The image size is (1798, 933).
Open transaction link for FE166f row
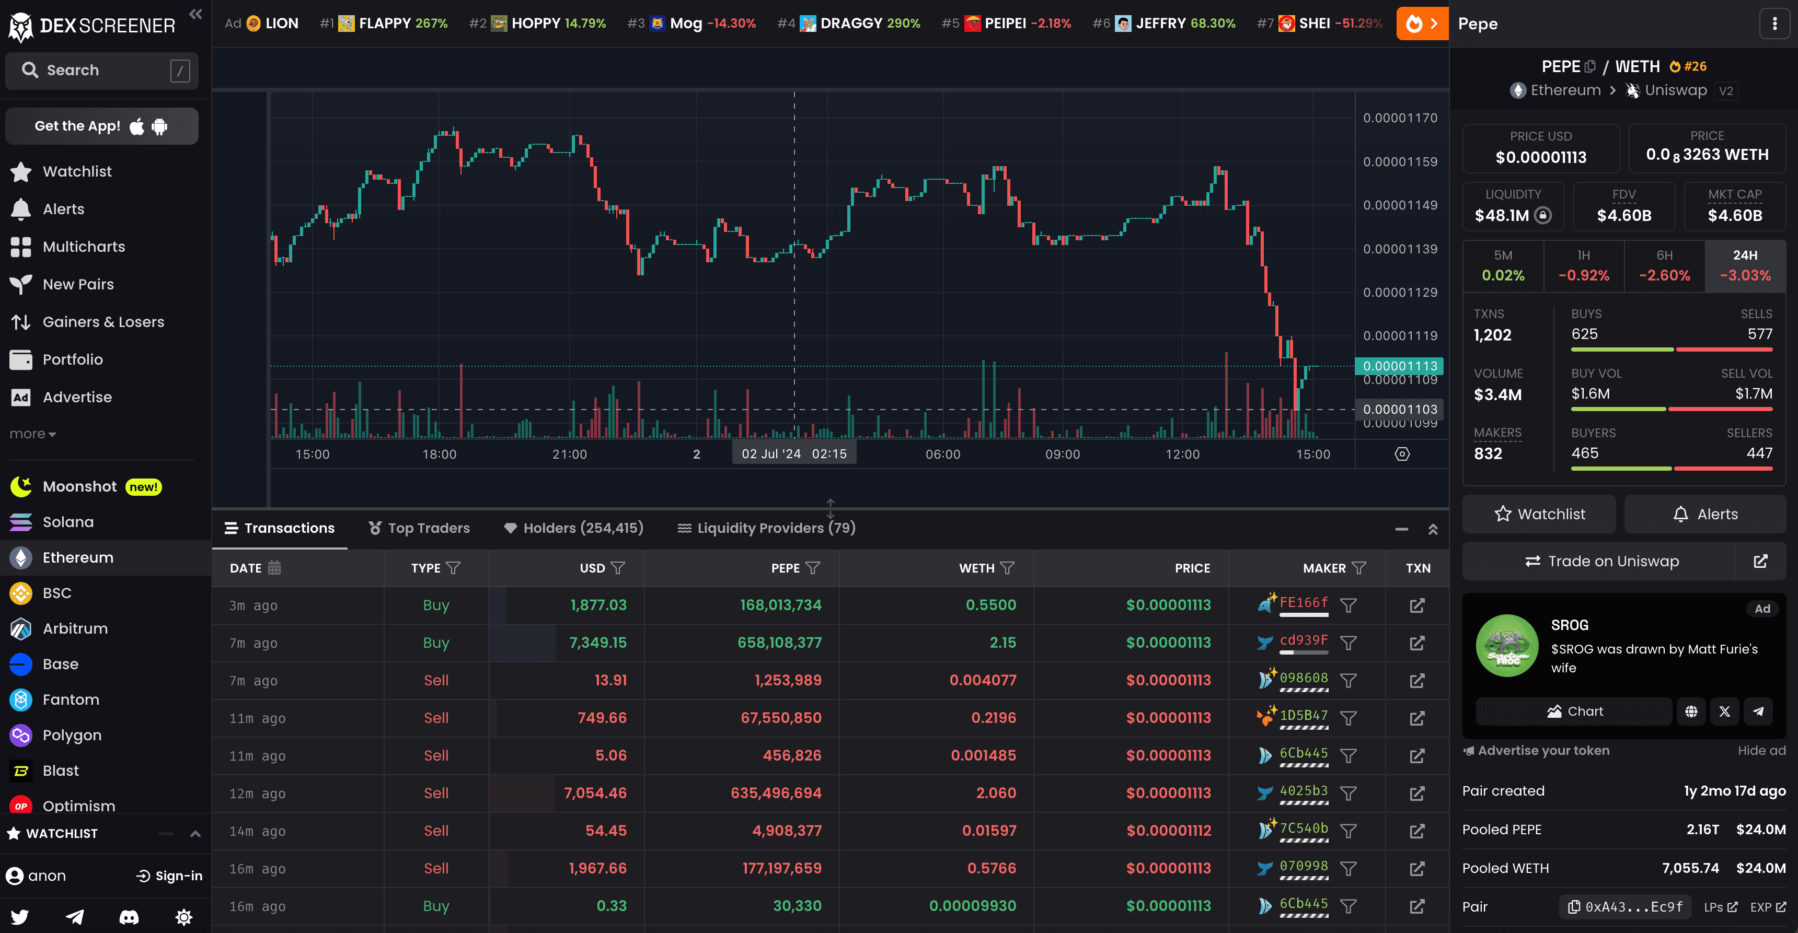[1417, 605]
